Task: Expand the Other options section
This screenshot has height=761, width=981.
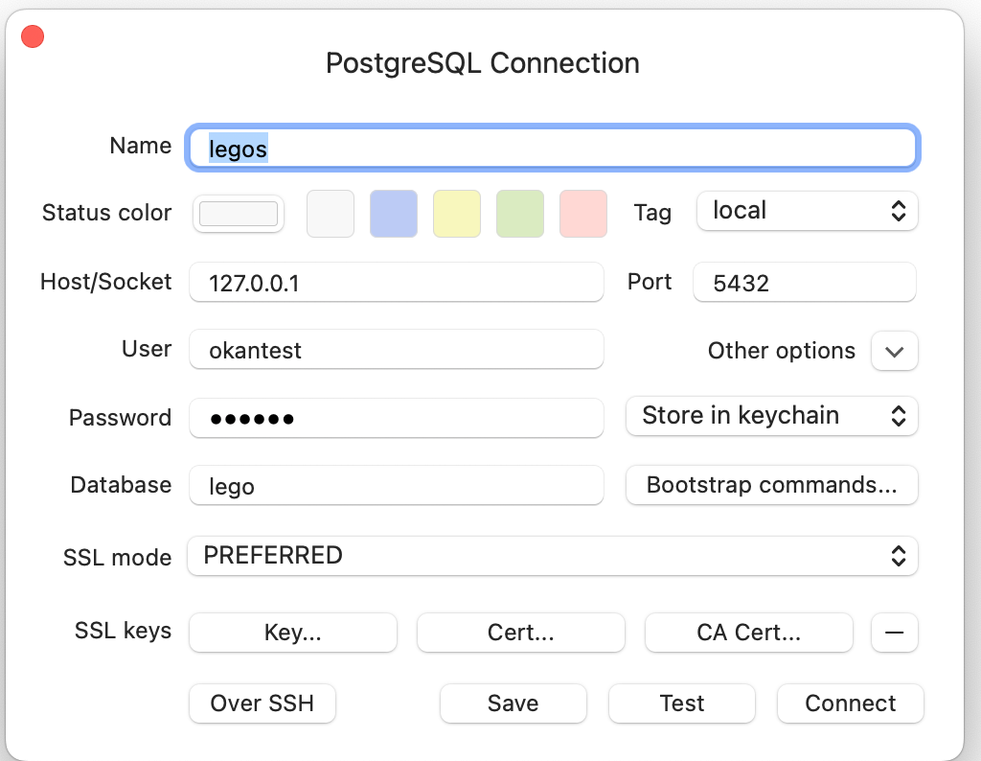Action: (x=894, y=351)
